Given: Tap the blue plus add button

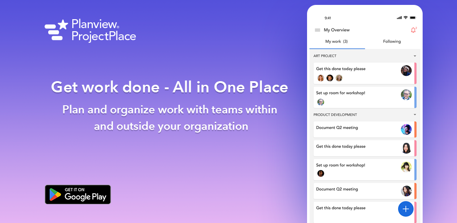Looking at the screenshot, I should coord(406,209).
